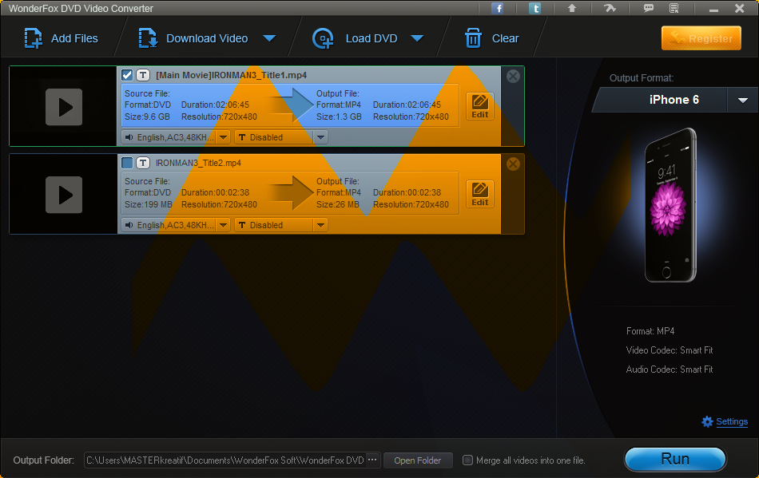
Task: Click the Duration:00:02:38 source value
Action: click(215, 193)
